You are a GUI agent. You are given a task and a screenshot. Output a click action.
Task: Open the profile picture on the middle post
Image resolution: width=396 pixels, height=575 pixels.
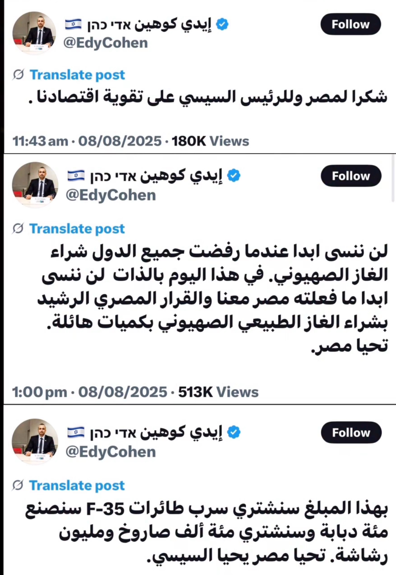(35, 185)
